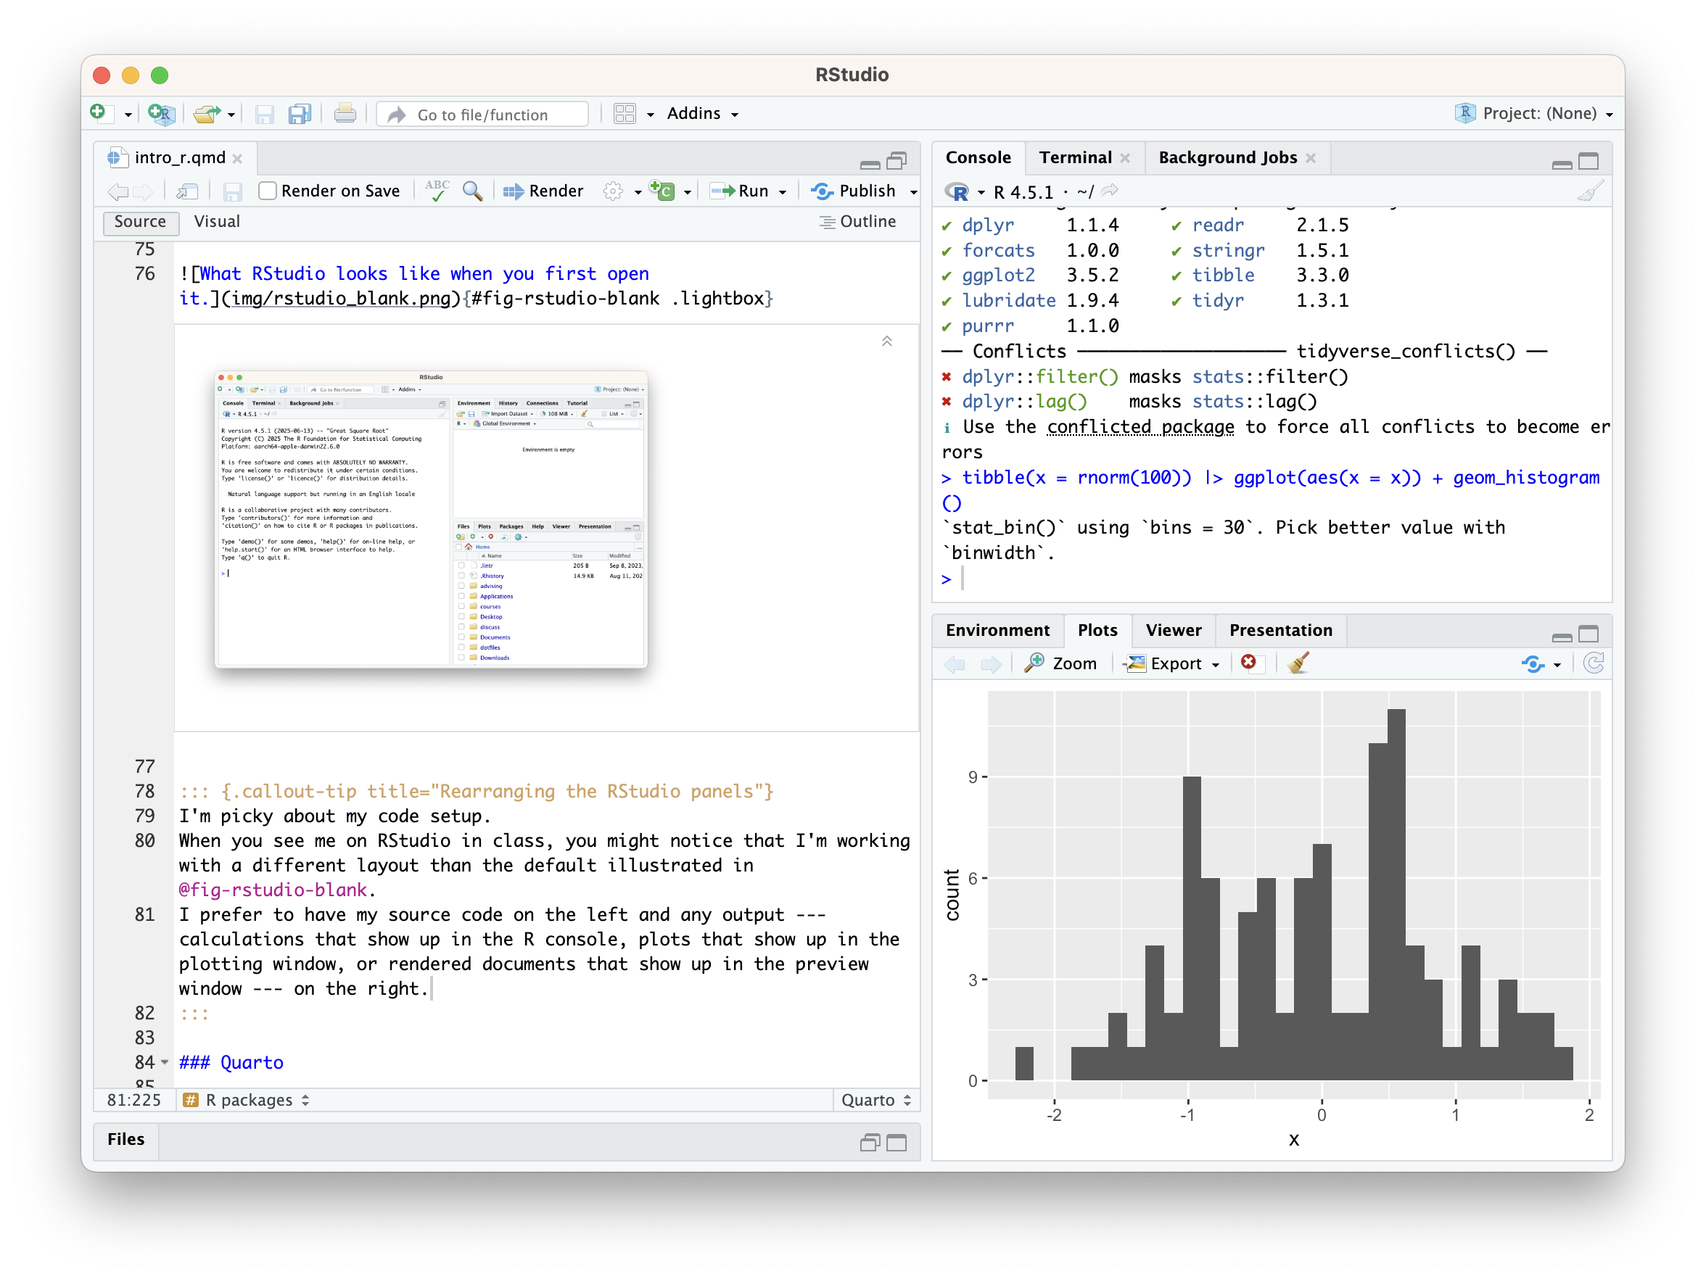Click the Publish button in editor
Screen dimensions: 1706x1279
coord(854,191)
